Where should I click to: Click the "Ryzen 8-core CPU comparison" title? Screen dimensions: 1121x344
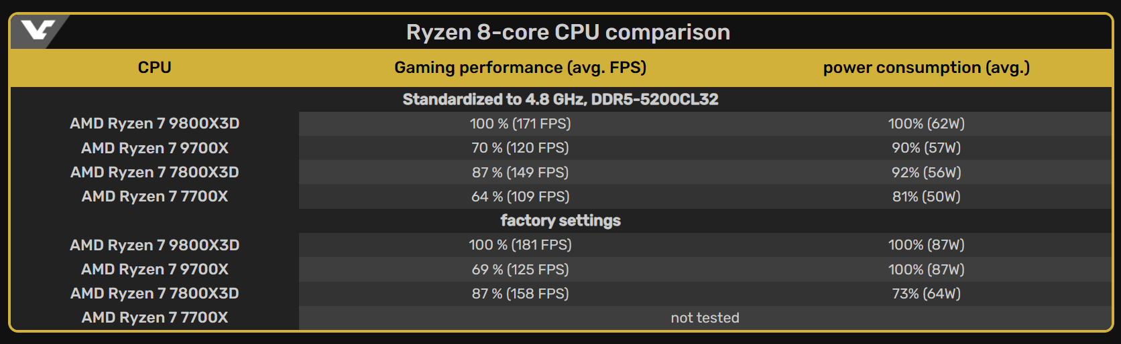(x=568, y=32)
